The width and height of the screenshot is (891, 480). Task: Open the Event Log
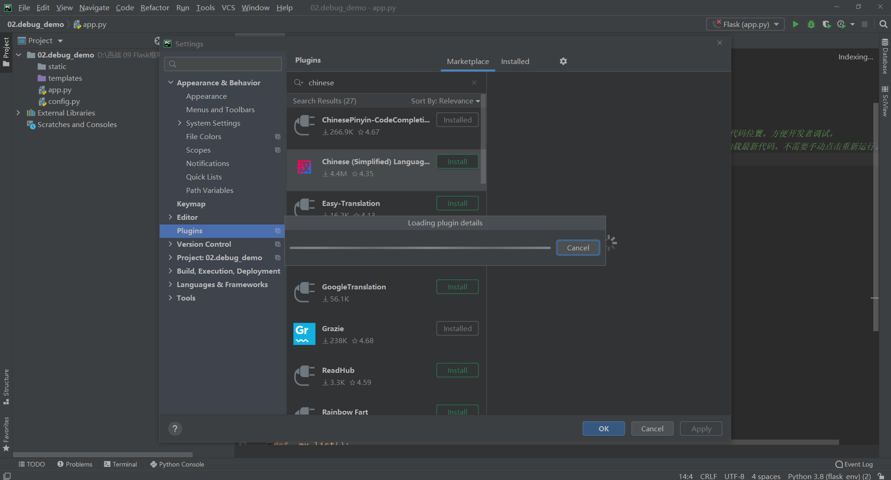[x=854, y=464]
